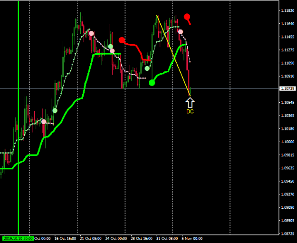Select the yellow DC text label
This screenshot has height=243, width=297.
pyautogui.click(x=190, y=112)
